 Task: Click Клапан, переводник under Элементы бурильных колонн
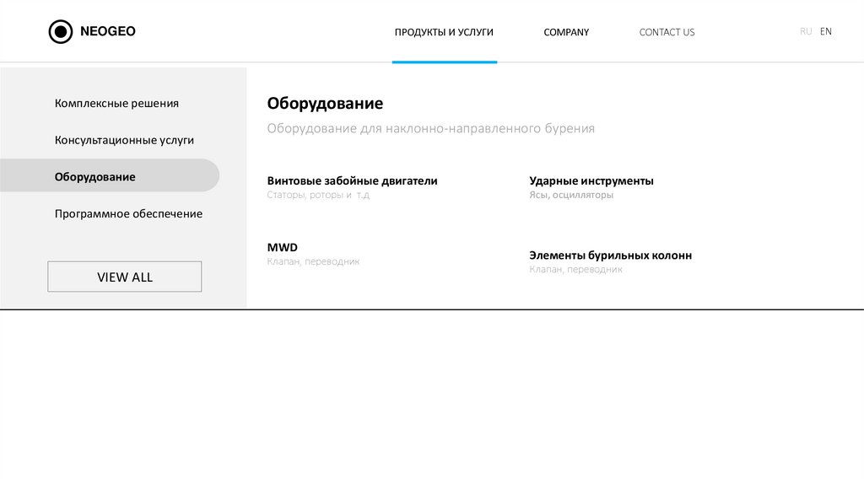pos(575,269)
